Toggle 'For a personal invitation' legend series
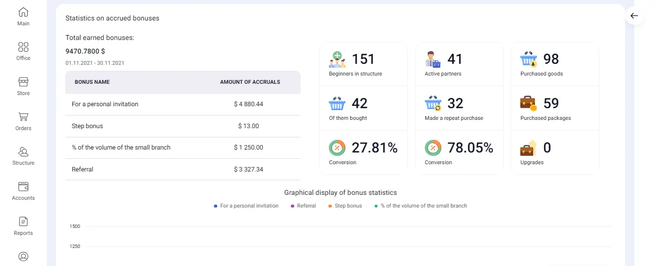 [x=249, y=206]
